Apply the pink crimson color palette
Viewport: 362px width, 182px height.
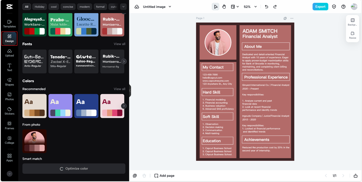tap(112, 106)
